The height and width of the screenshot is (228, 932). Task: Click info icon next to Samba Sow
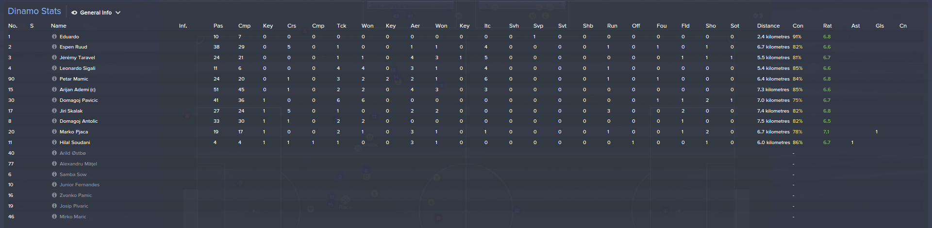[54, 175]
